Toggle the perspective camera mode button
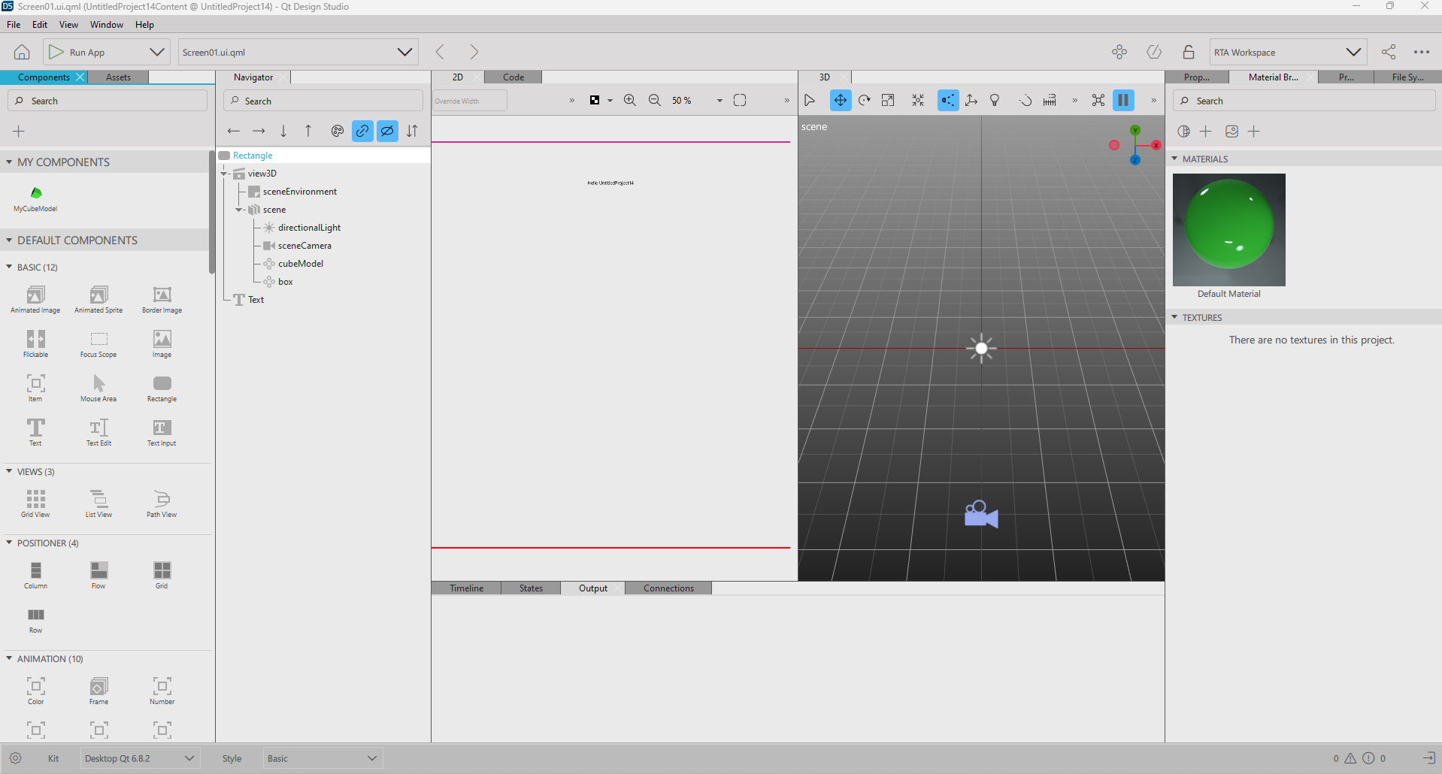 click(948, 101)
